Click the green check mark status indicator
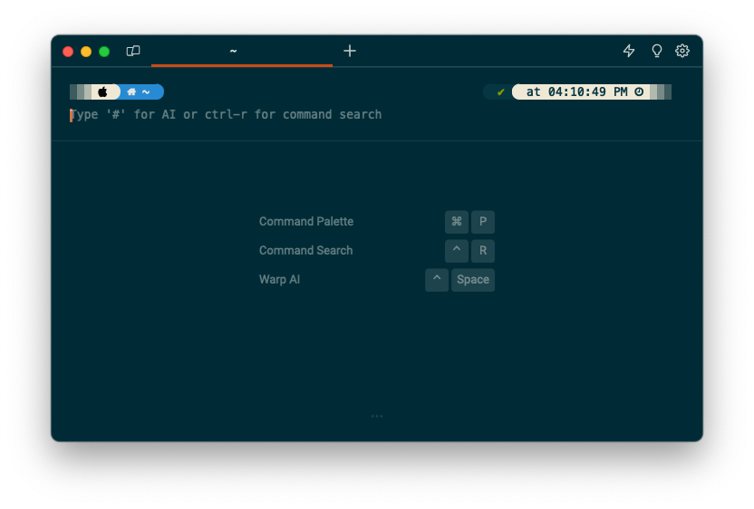 (501, 91)
